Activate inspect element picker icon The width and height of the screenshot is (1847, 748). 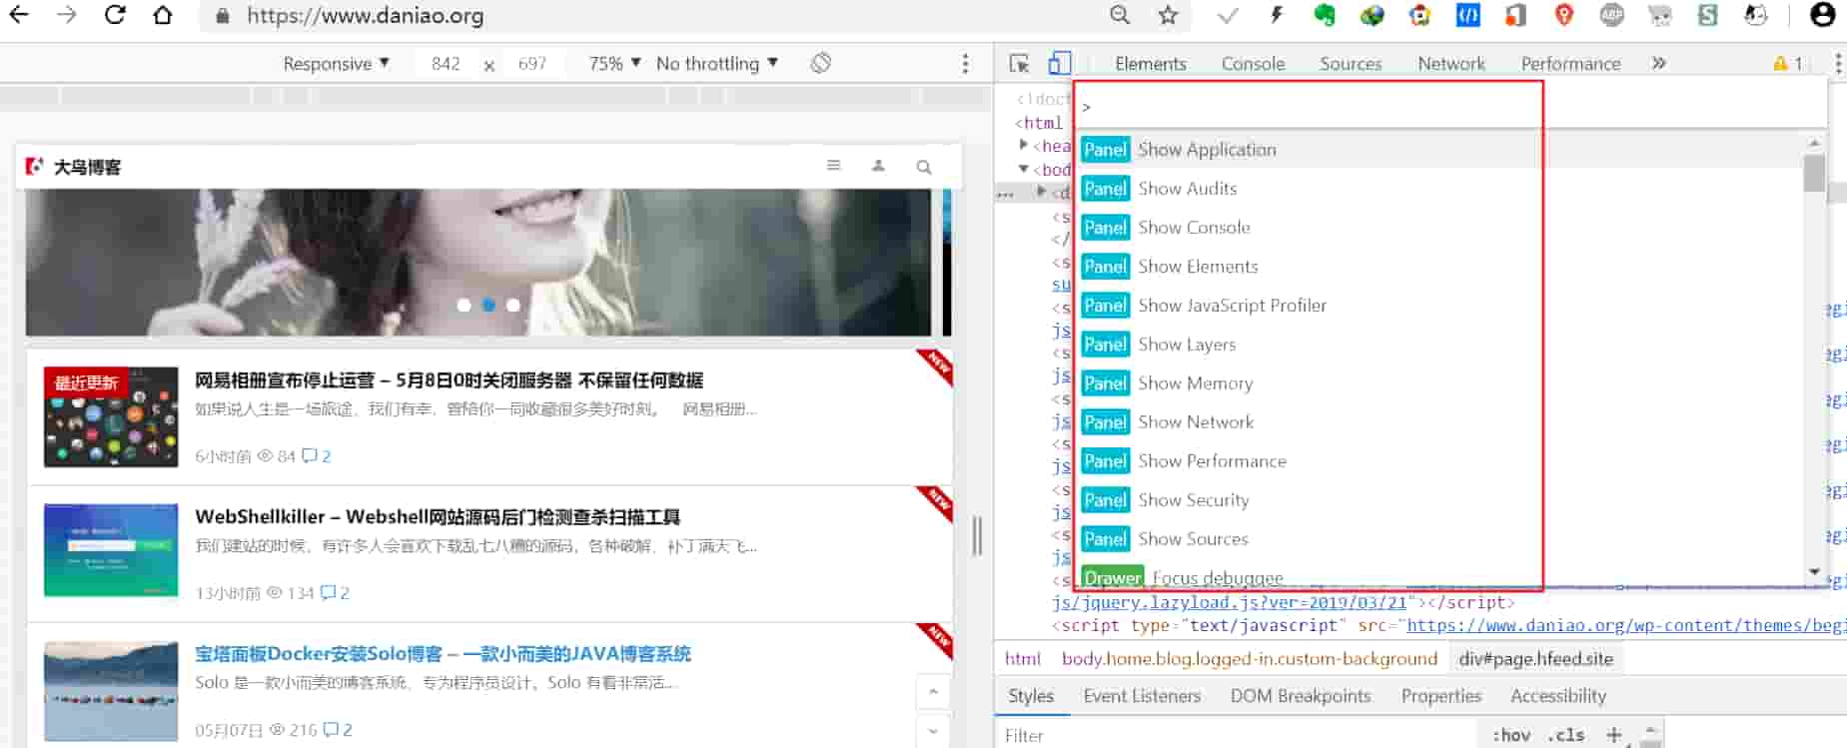click(1019, 63)
